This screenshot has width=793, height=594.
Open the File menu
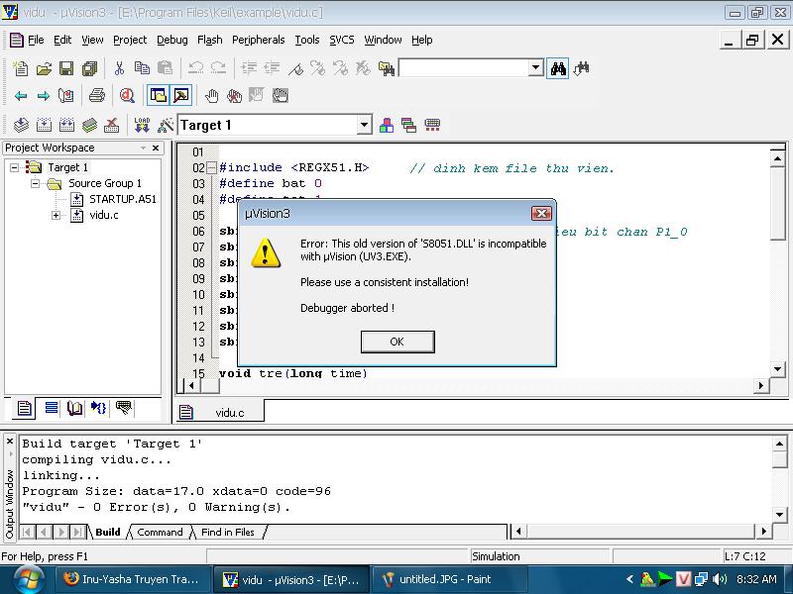pyautogui.click(x=36, y=40)
